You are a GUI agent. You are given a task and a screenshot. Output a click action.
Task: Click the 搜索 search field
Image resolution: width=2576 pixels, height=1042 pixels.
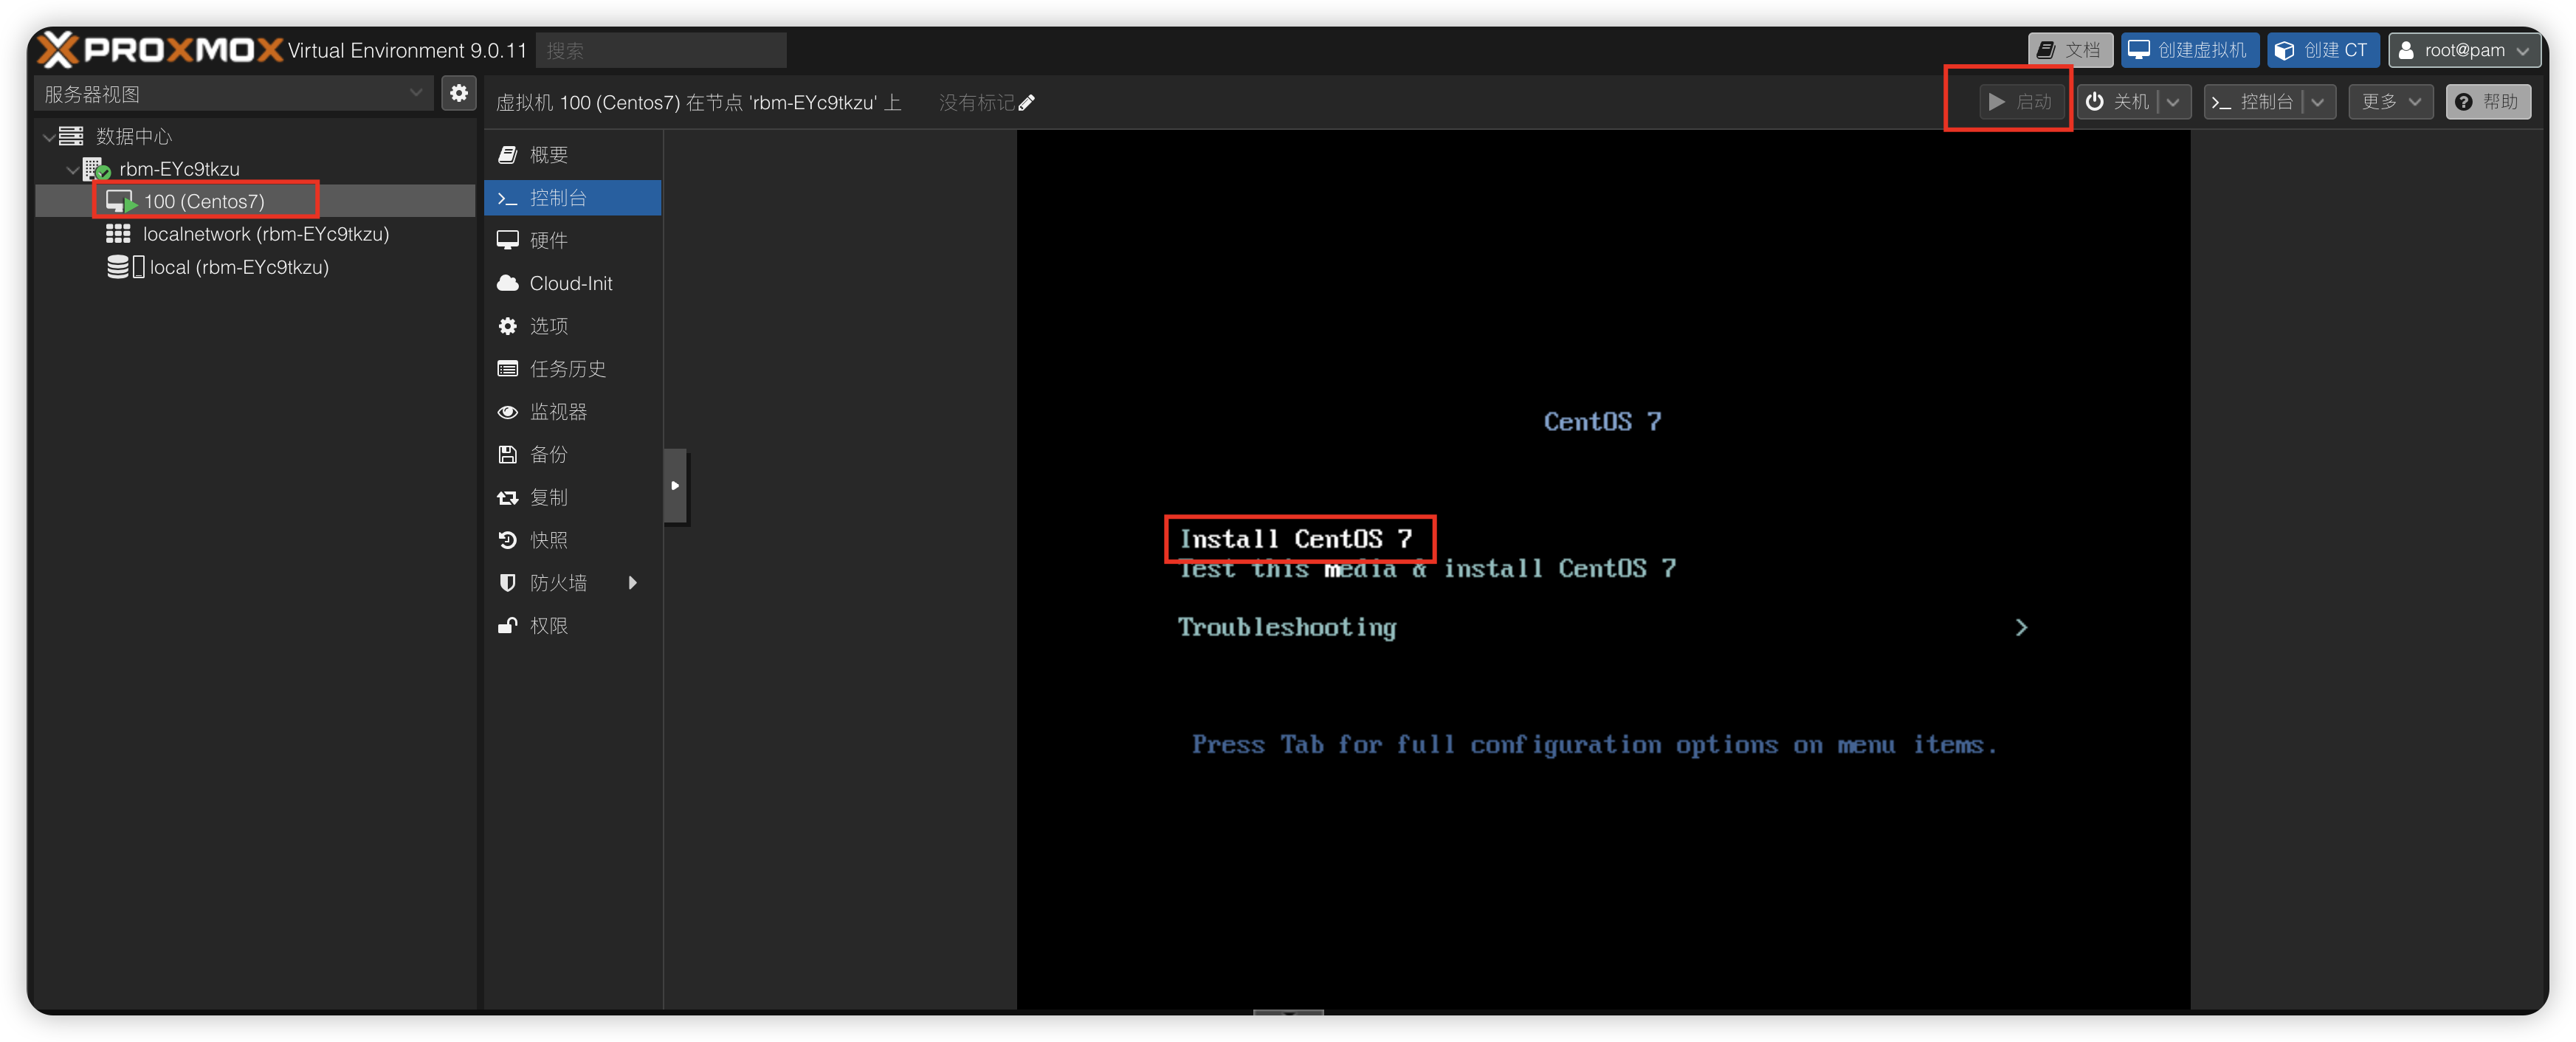pyautogui.click(x=660, y=50)
